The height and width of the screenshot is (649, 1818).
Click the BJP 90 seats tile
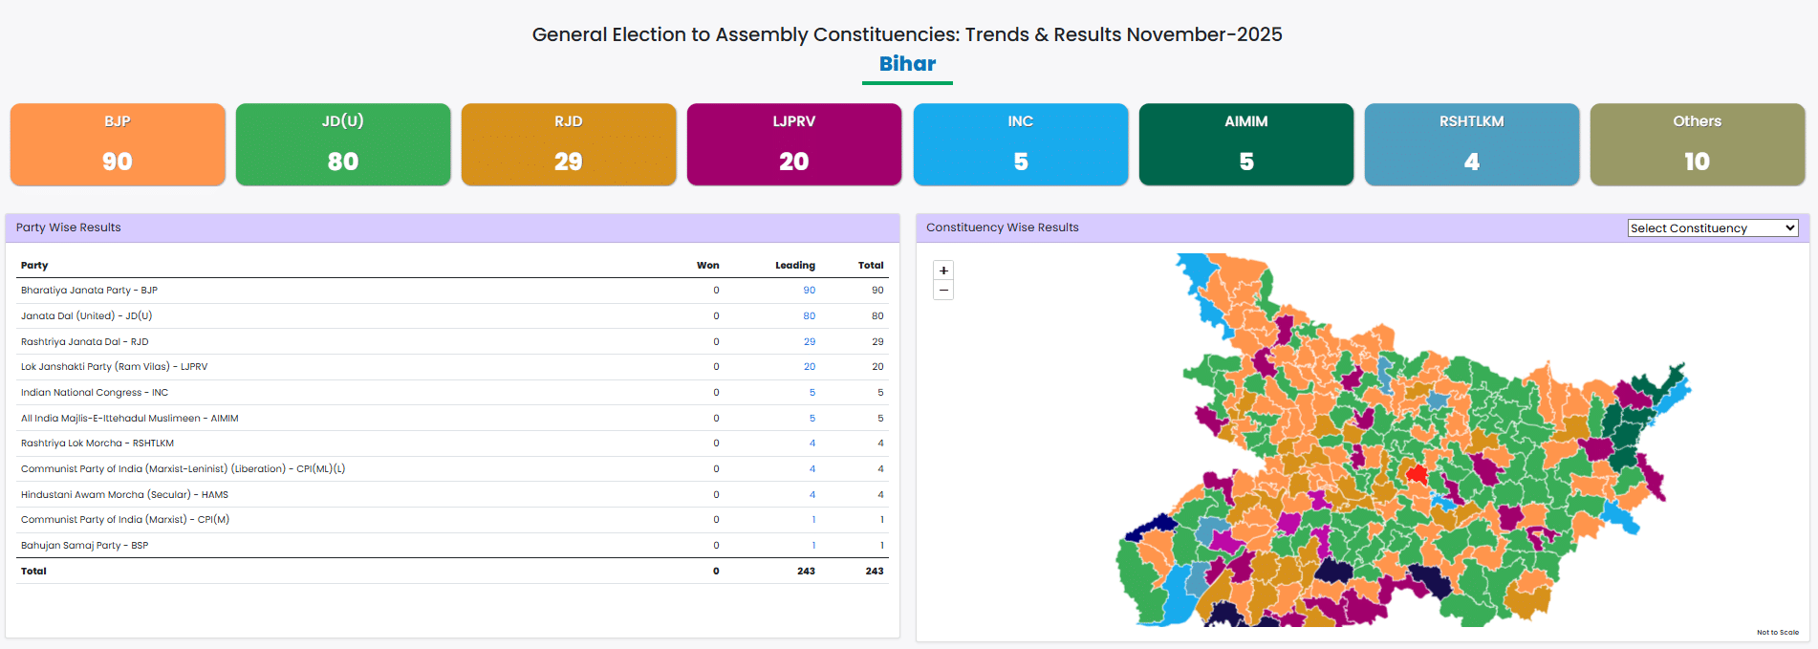pos(118,144)
